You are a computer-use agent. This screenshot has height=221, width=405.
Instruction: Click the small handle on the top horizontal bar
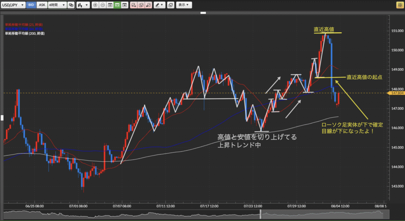point(203,13)
